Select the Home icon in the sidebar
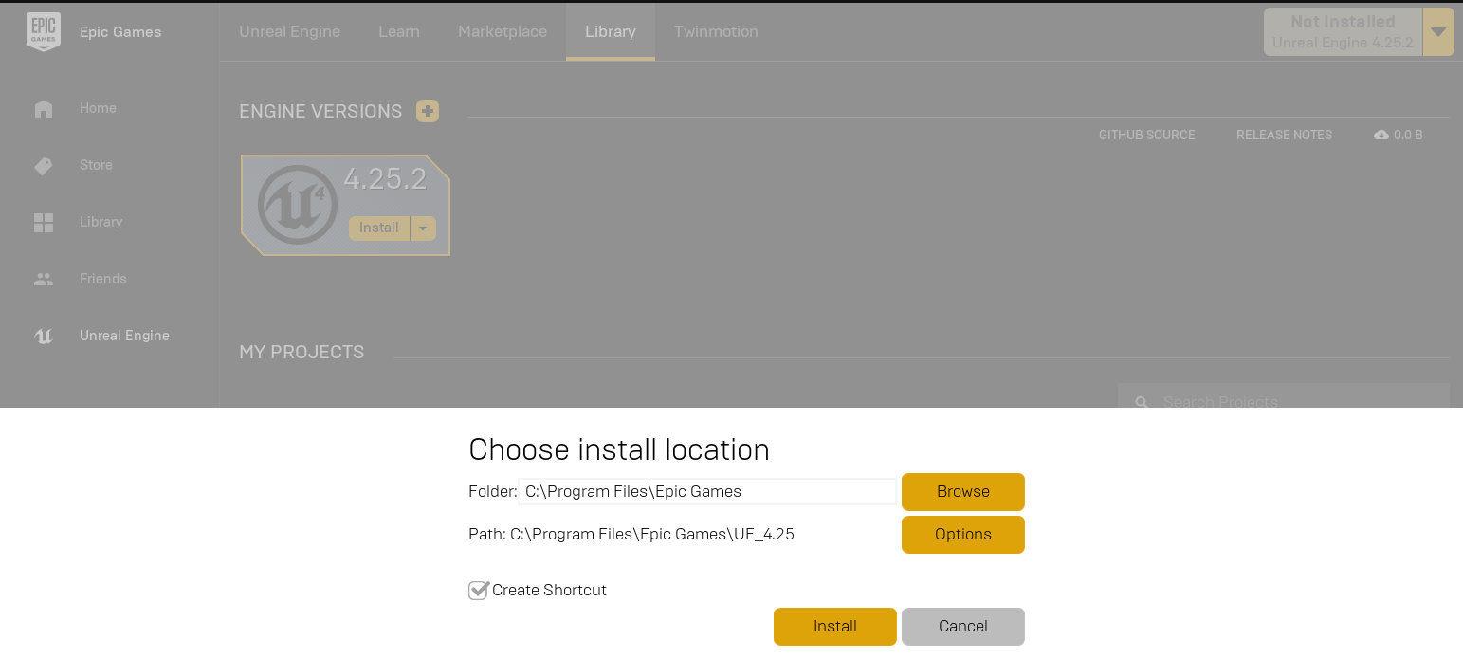This screenshot has height=658, width=1463. click(x=44, y=108)
